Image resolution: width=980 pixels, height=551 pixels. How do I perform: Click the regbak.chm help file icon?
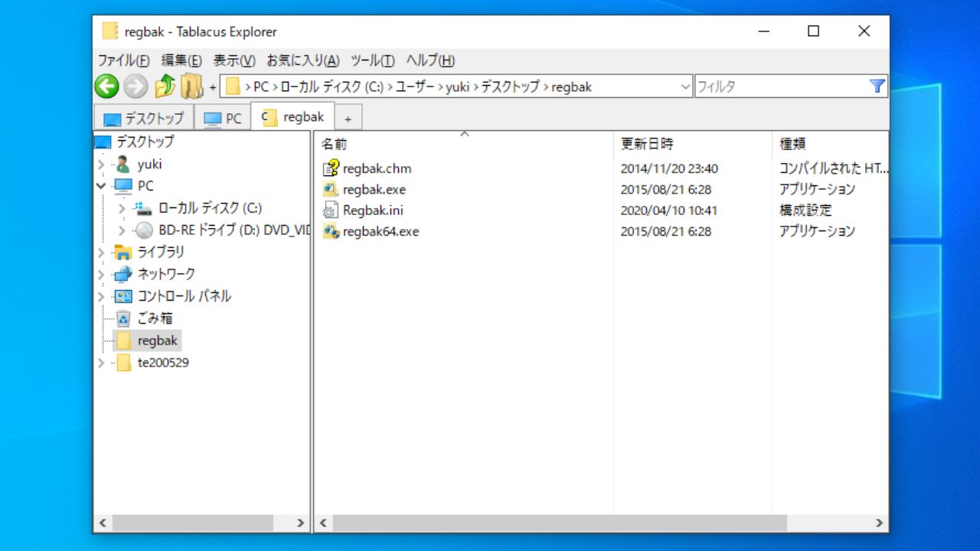pos(331,168)
